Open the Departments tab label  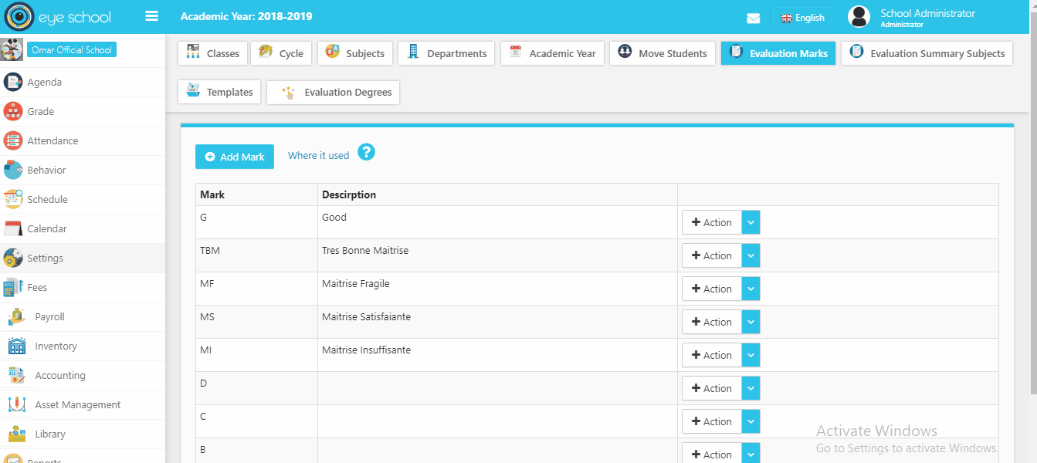coord(457,53)
